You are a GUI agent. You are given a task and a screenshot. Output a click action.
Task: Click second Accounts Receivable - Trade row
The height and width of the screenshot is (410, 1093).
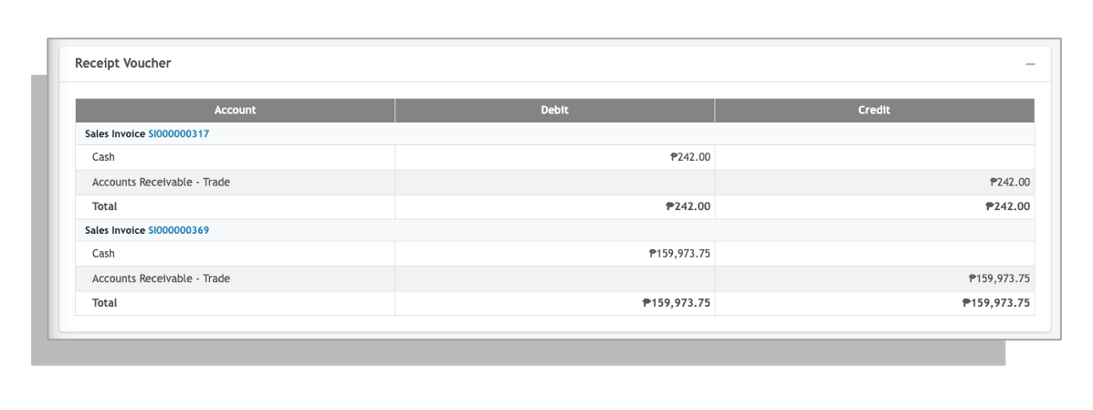555,279
